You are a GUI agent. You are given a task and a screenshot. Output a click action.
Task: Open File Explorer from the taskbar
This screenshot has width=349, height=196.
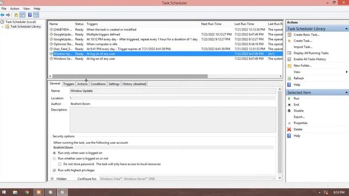(x=15, y=192)
